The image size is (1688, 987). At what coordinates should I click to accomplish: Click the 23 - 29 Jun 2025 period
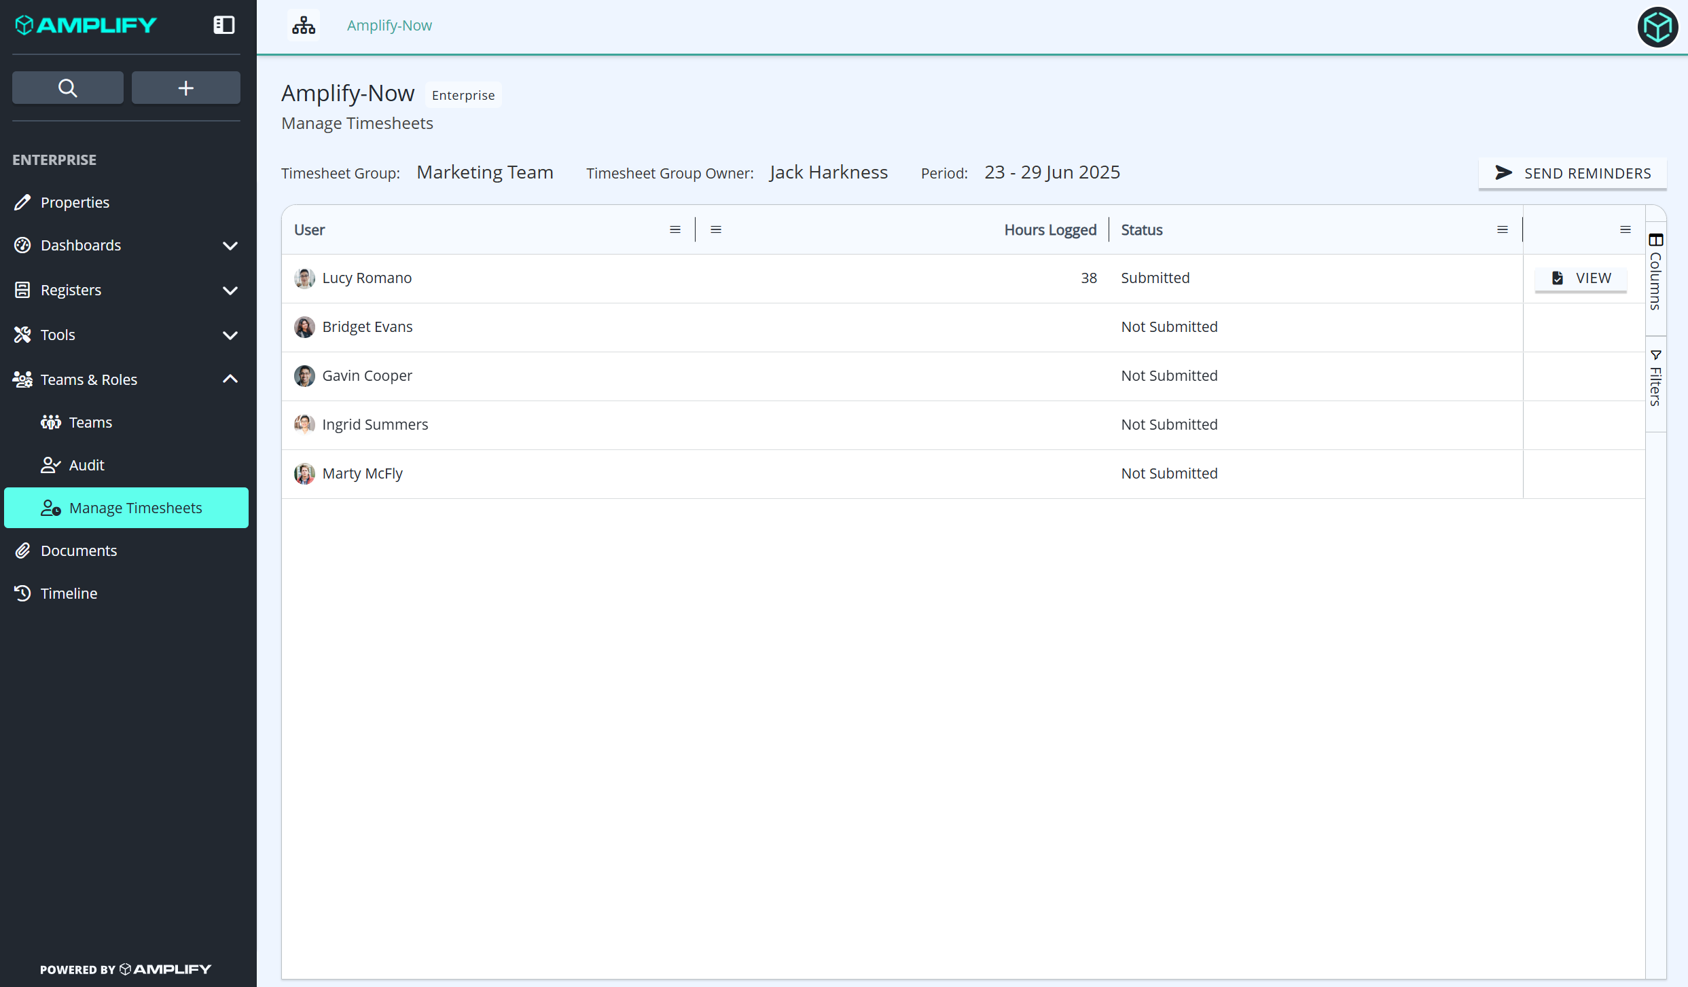[x=1052, y=172]
